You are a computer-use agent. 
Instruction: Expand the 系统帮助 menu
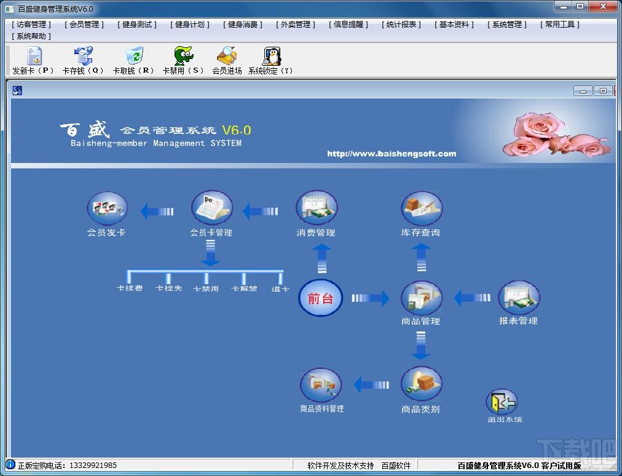point(31,36)
